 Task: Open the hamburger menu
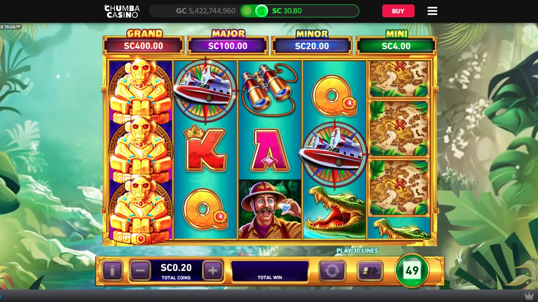(433, 11)
